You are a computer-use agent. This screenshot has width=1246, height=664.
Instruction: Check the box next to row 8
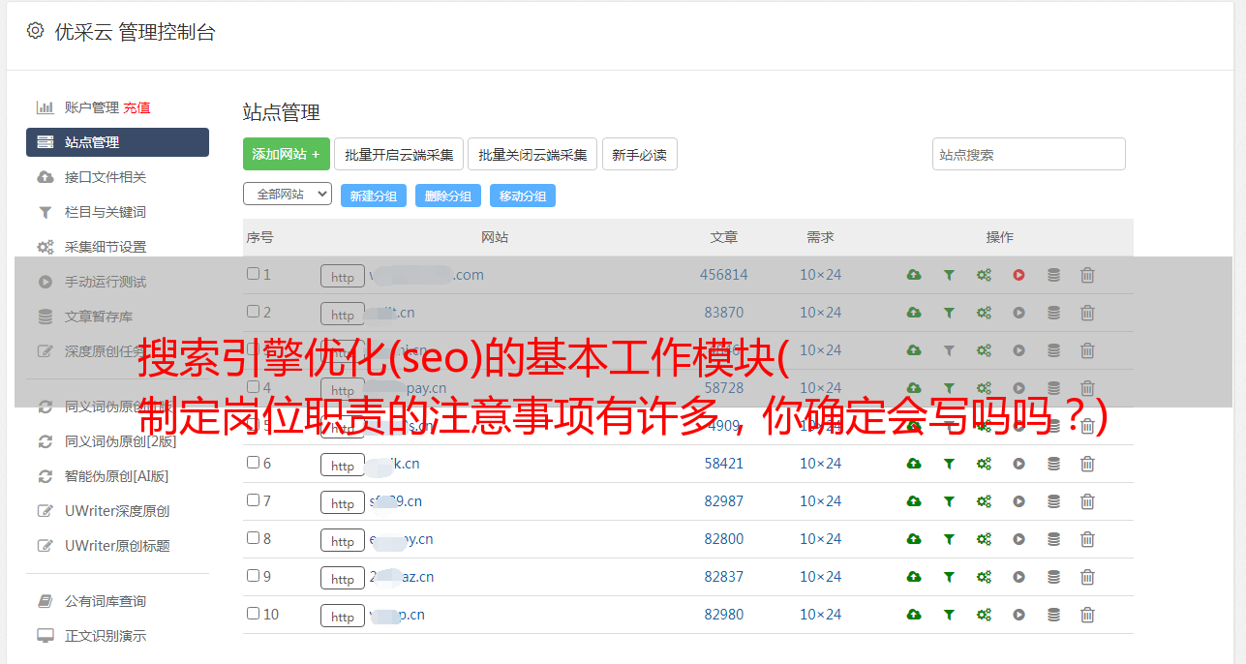(253, 538)
